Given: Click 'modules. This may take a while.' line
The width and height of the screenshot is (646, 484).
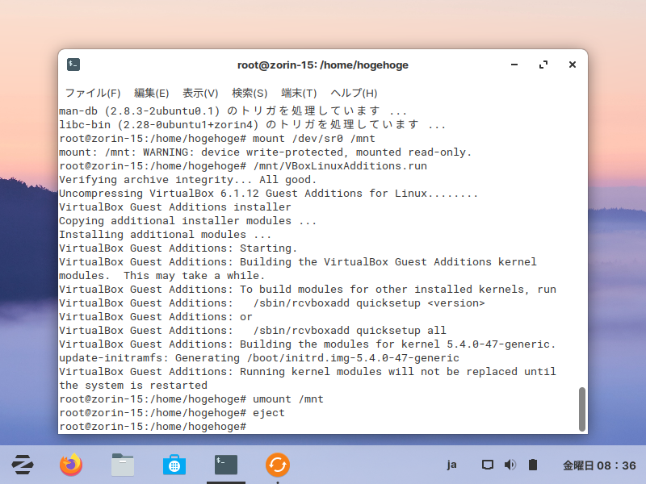Looking at the screenshot, I should [x=162, y=276].
